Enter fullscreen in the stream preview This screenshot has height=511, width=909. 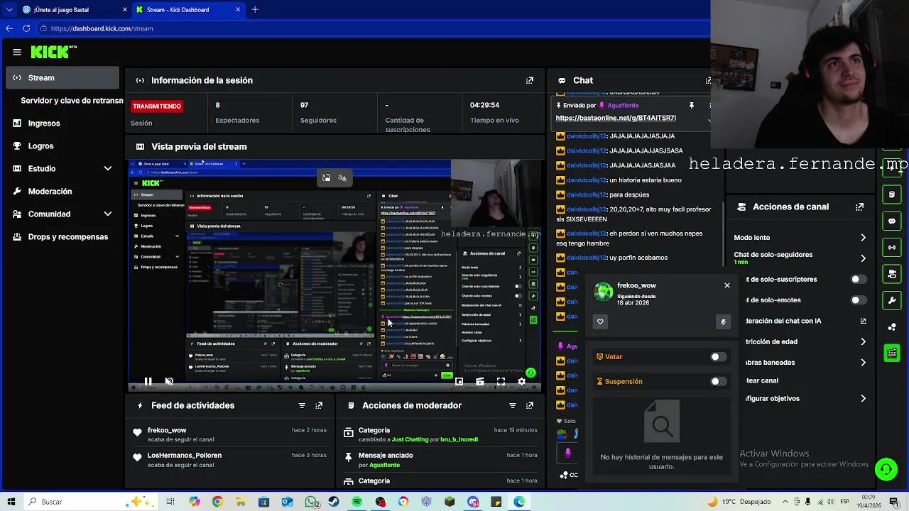tap(501, 381)
